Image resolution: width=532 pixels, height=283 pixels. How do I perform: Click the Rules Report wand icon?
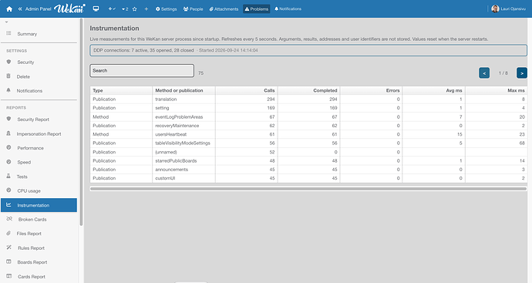coord(8,248)
